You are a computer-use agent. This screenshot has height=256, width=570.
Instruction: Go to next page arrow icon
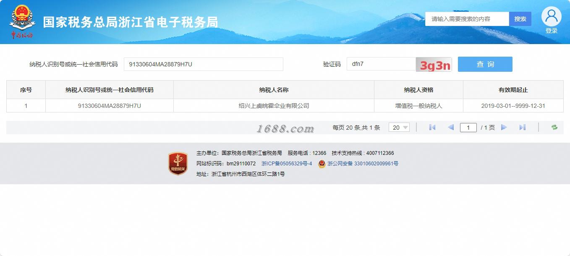504,128
